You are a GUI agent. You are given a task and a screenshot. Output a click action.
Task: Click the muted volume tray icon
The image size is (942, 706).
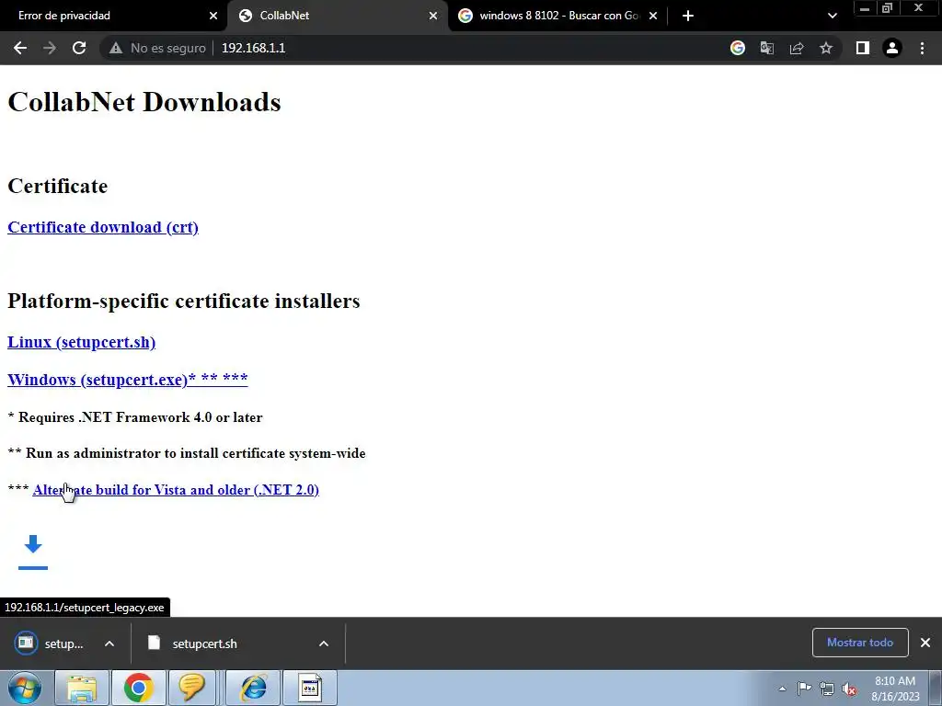click(849, 689)
